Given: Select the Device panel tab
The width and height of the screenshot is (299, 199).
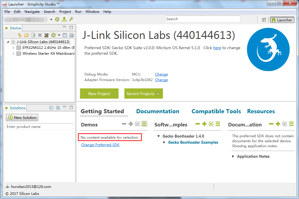Looking at the screenshot, I should (x=13, y=28).
